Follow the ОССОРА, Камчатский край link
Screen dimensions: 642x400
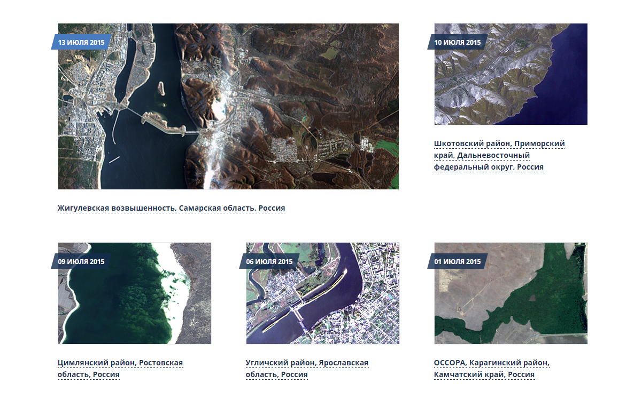pos(492,369)
